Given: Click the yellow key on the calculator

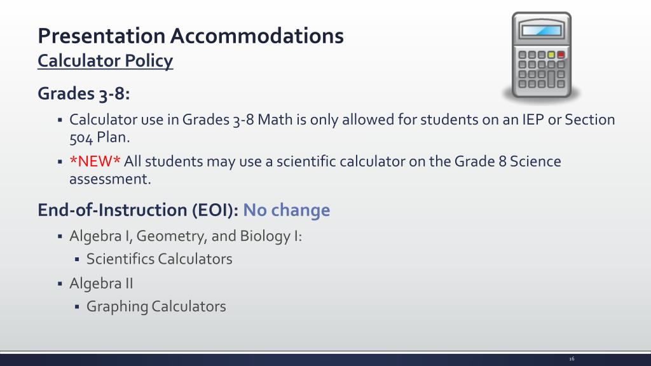Looking at the screenshot, I should (x=551, y=55).
